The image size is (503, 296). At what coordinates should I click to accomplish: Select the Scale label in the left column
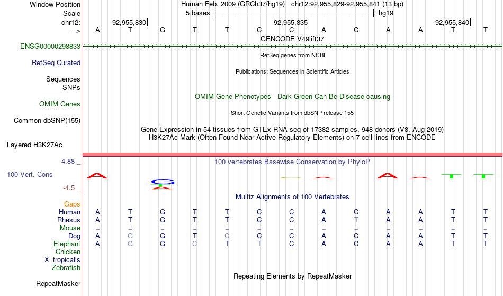71,13
